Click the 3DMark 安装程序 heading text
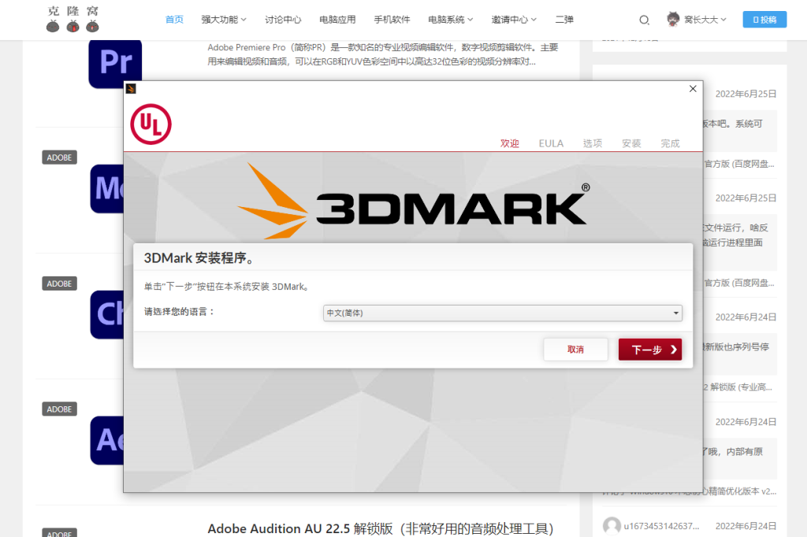 199,257
